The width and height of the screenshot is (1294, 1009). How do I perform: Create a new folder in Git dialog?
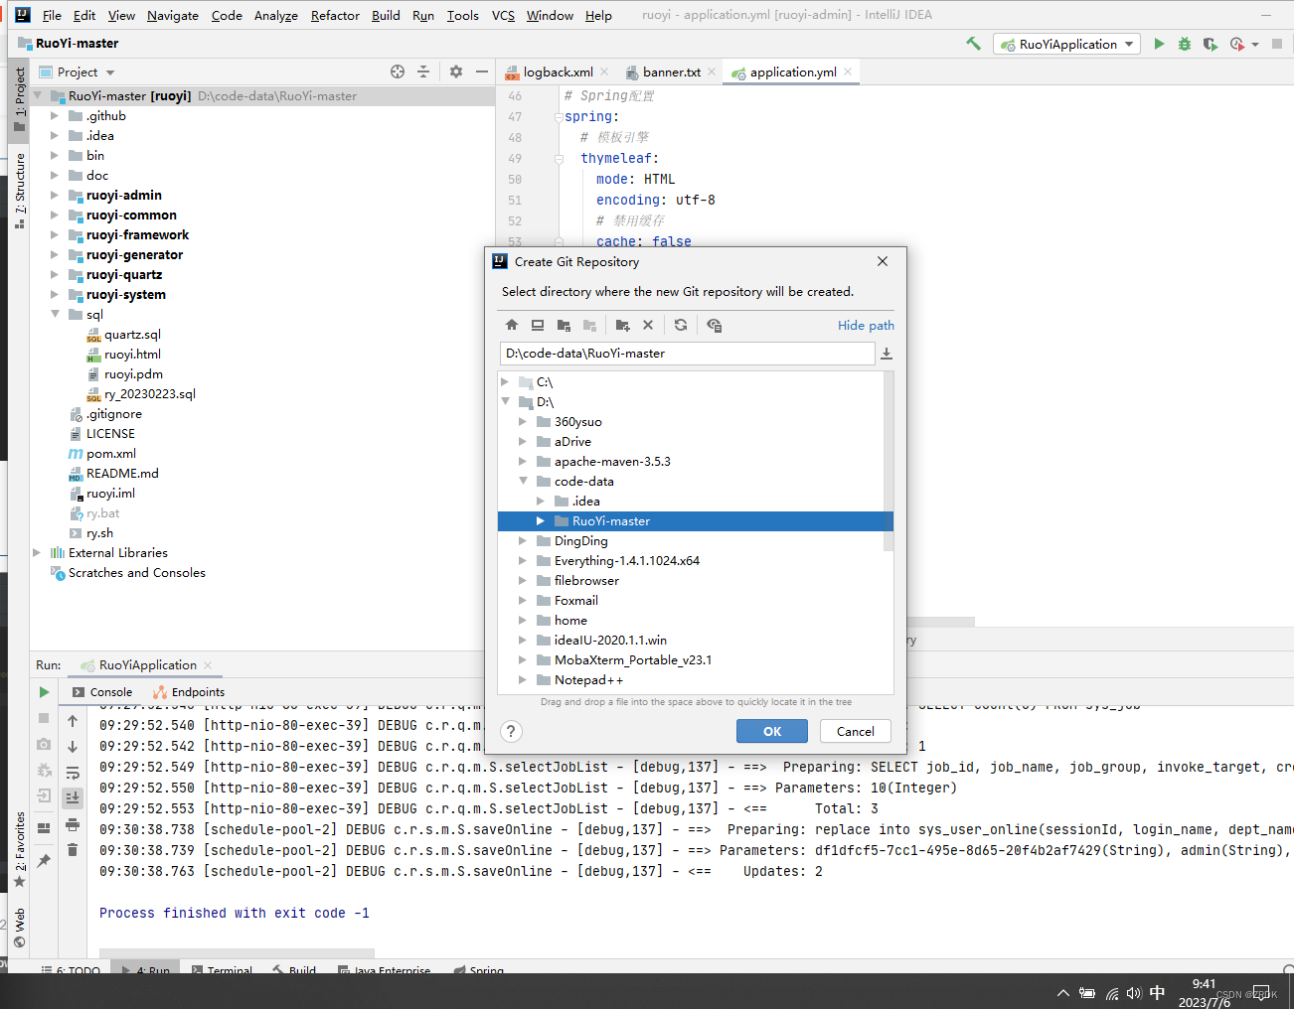coord(623,325)
